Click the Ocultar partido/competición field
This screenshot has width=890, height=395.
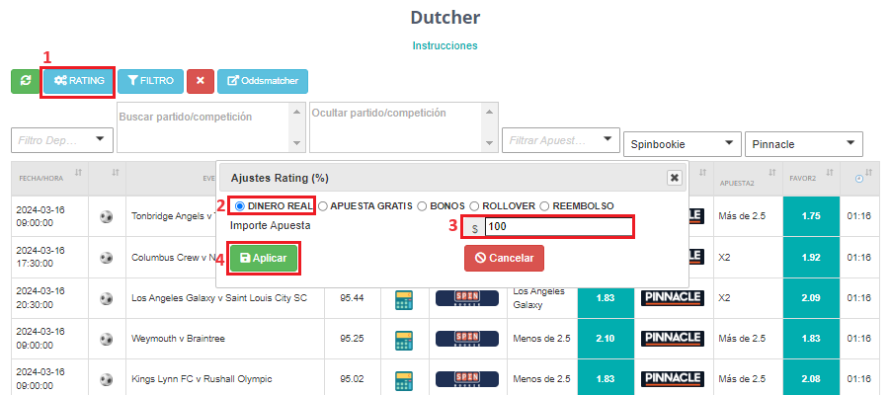(x=404, y=127)
